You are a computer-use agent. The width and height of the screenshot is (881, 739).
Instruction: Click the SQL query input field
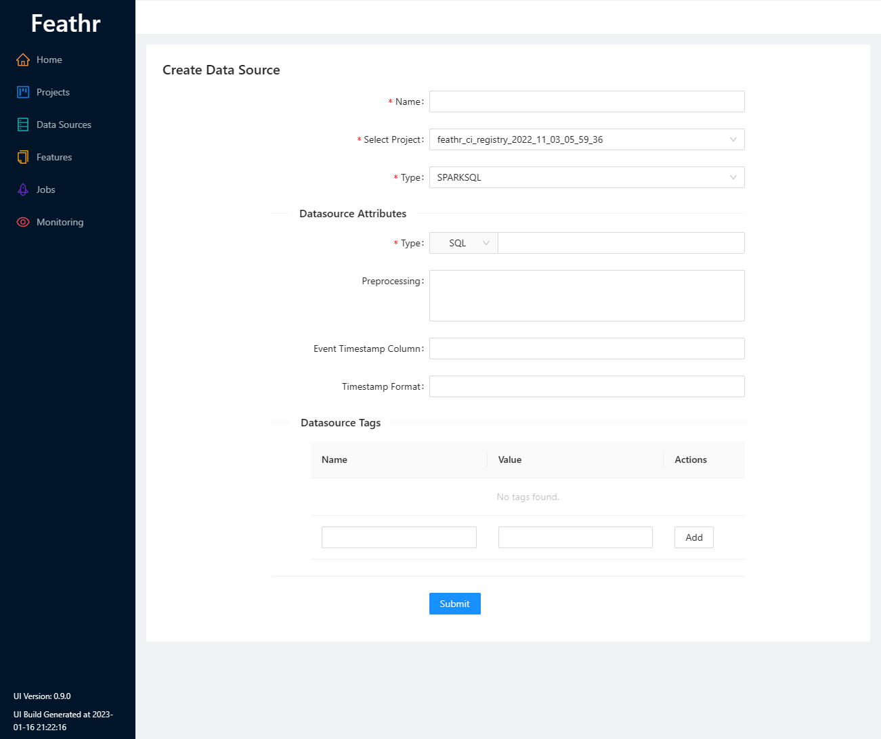[622, 243]
